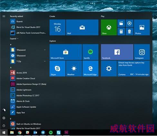Open Outlook from the taskbar

coord(35,132)
